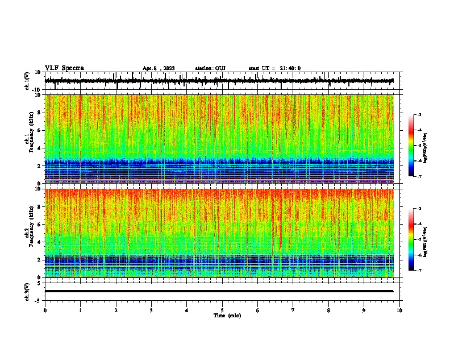Click the "station=OUI" header label
The image size is (450, 348).
coord(210,68)
